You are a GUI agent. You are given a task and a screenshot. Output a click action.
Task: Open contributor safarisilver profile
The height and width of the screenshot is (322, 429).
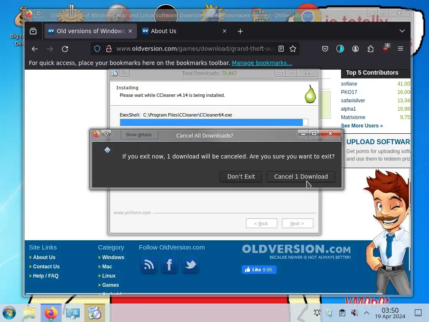353,101
